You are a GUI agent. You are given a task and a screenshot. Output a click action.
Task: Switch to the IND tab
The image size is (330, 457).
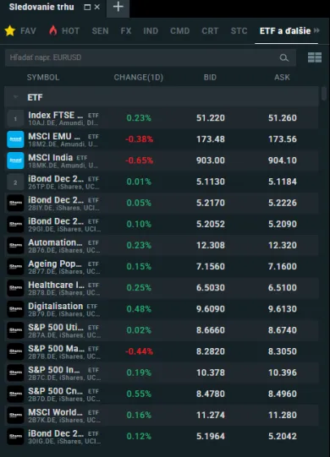pos(151,31)
